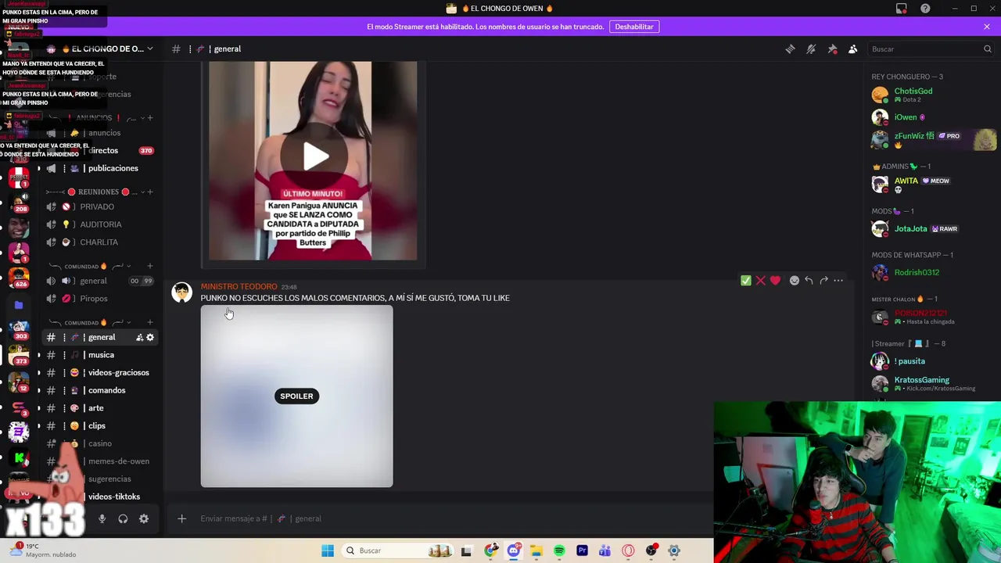Image resolution: width=1001 pixels, height=563 pixels.
Task: Open general channel settings gear
Action: click(150, 337)
